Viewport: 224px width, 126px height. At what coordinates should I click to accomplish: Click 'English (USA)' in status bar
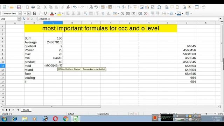tap(103, 114)
